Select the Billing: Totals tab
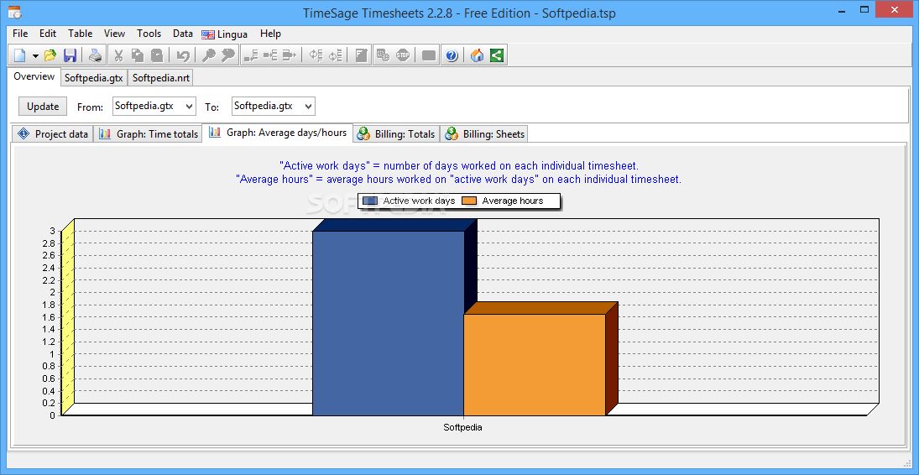 pyautogui.click(x=396, y=133)
